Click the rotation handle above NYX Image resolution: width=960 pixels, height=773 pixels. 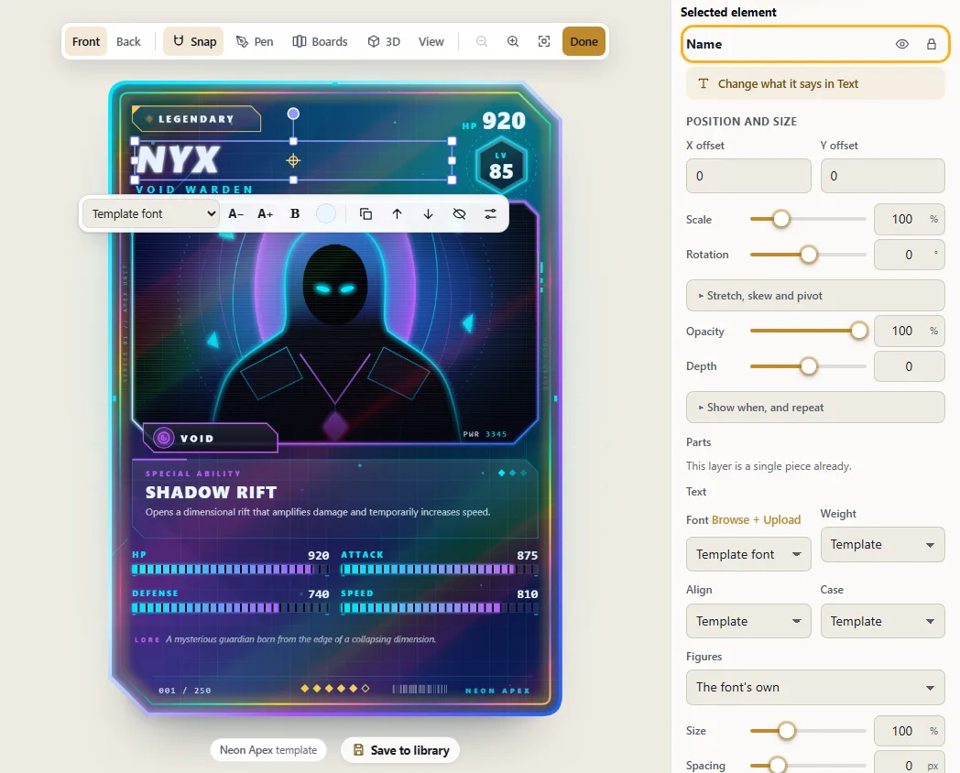pyautogui.click(x=293, y=114)
